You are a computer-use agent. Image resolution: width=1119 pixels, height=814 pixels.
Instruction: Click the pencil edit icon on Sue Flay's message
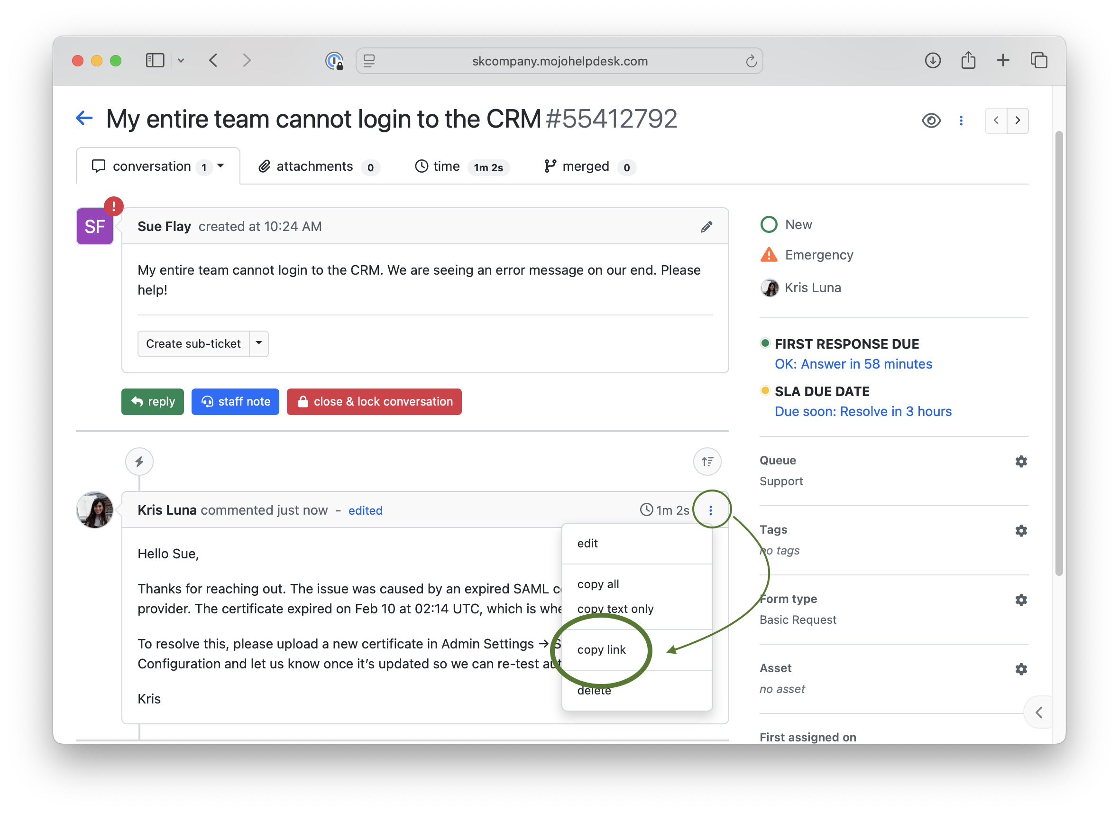point(706,227)
